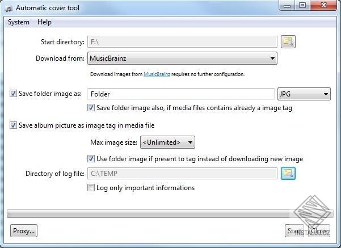Click the music note app icon in title bar
The height and width of the screenshot is (248, 341).
point(9,9)
